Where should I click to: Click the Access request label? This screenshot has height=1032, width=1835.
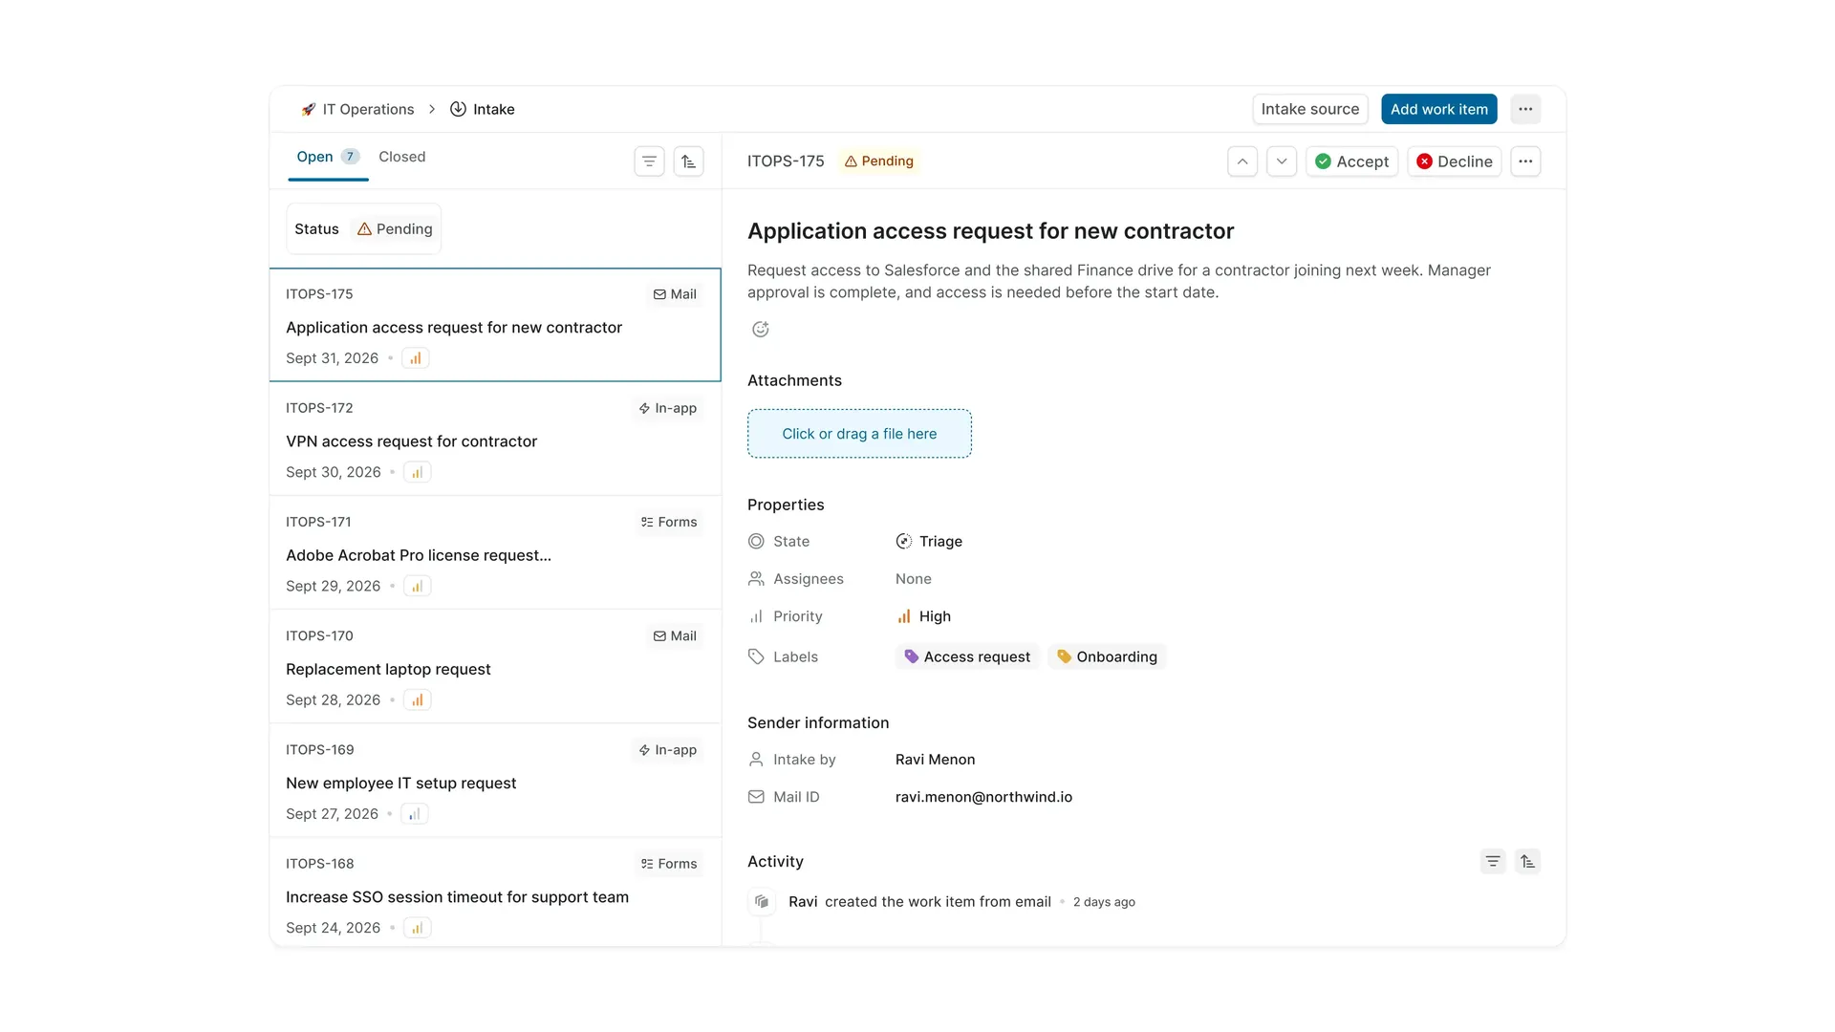pyautogui.click(x=967, y=657)
